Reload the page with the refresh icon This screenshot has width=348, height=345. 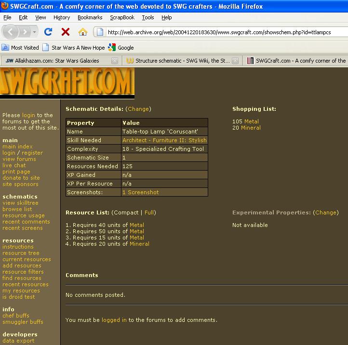48,32
